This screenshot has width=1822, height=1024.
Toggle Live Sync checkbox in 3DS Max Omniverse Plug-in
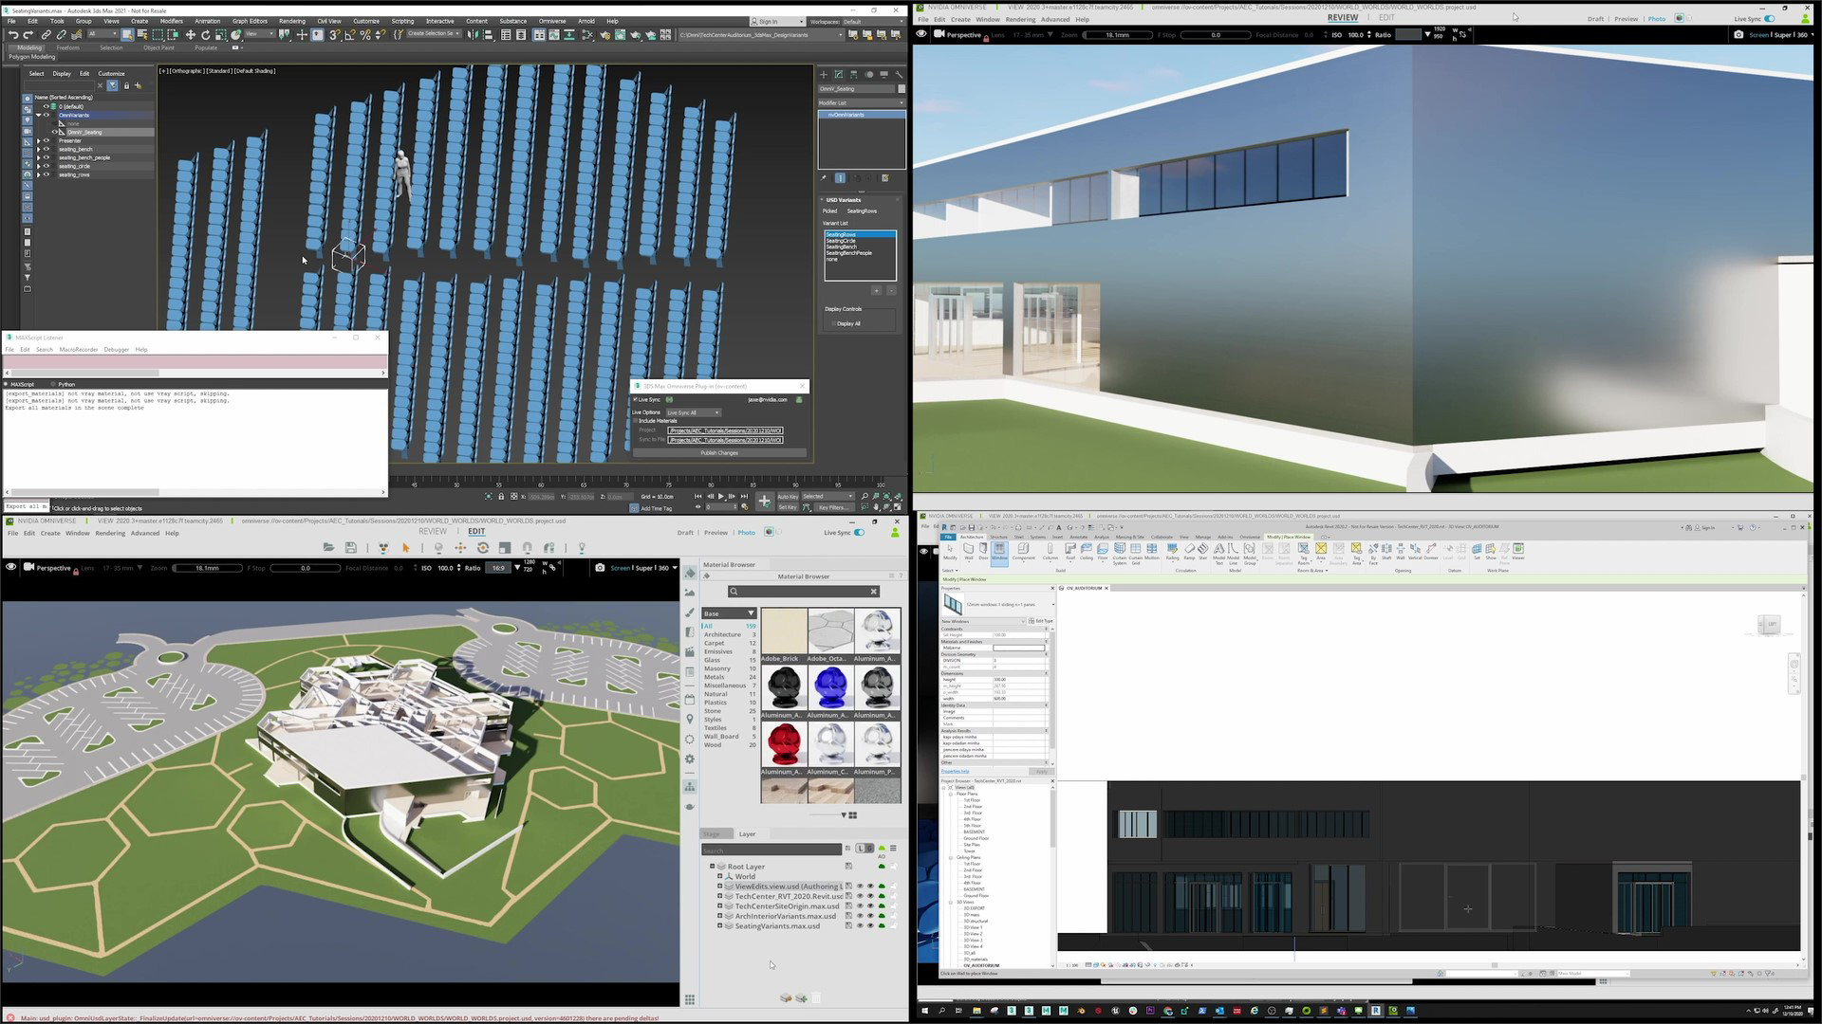(x=636, y=399)
